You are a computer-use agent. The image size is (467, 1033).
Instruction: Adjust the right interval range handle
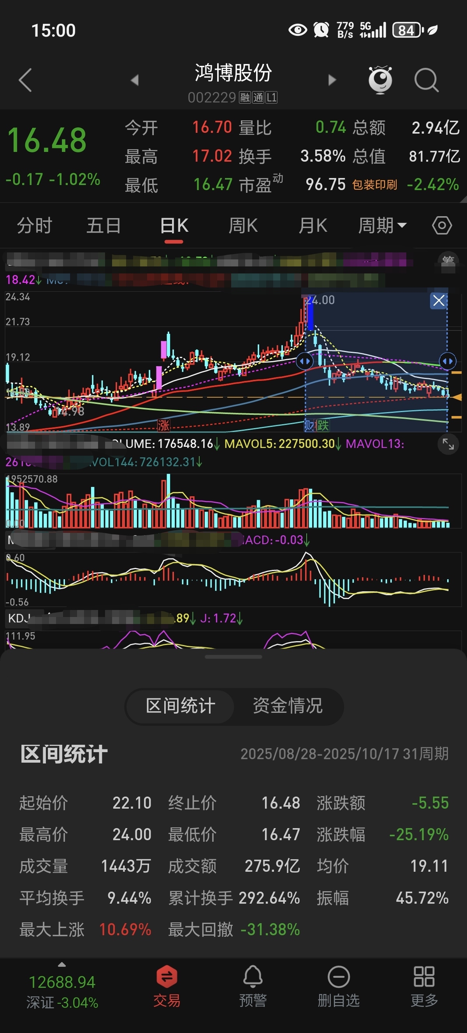[448, 361]
